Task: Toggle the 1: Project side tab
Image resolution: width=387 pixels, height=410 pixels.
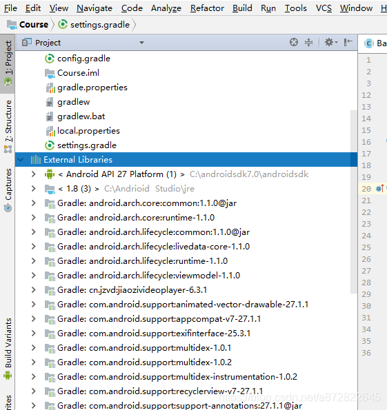Action: pyautogui.click(x=8, y=63)
